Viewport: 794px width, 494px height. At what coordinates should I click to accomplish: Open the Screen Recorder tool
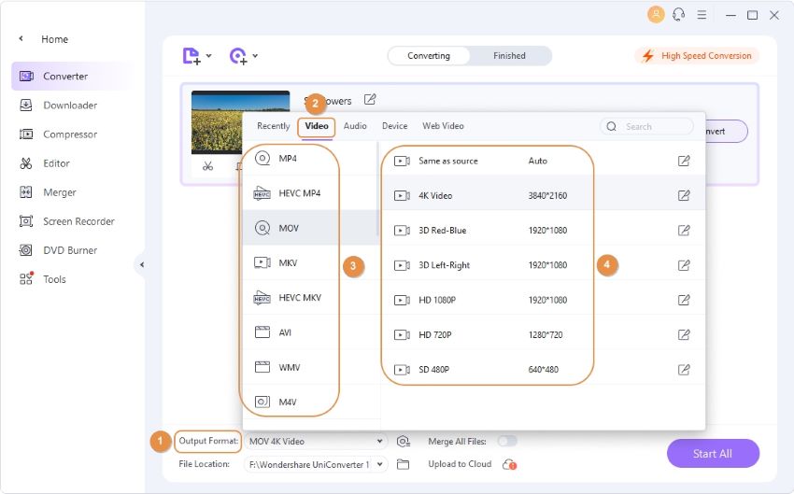click(x=67, y=221)
